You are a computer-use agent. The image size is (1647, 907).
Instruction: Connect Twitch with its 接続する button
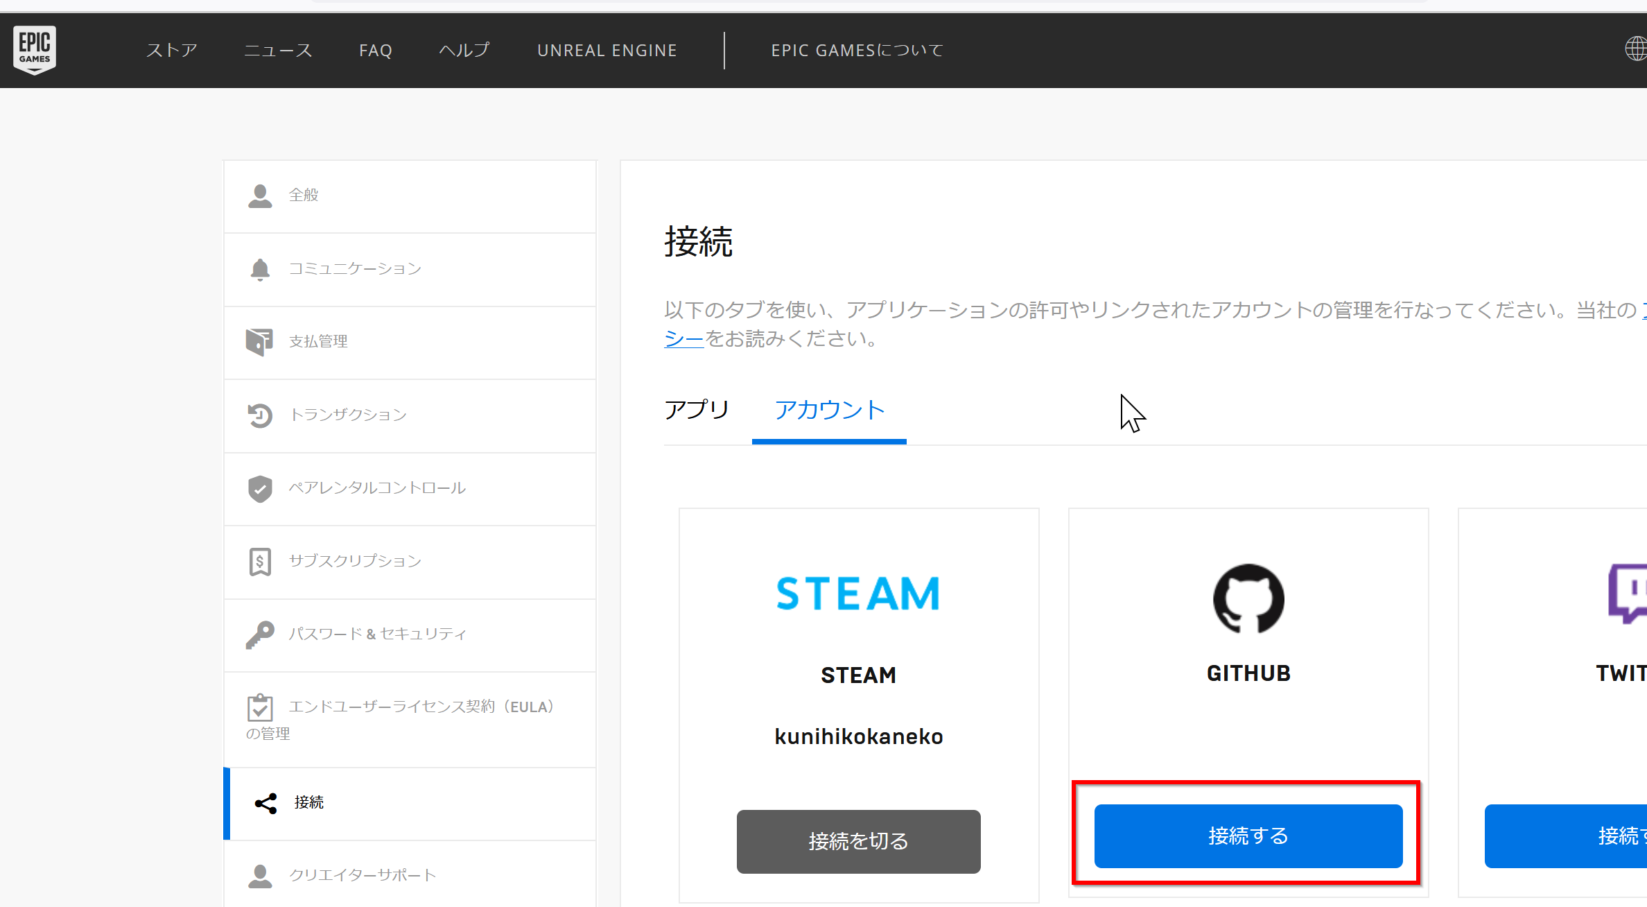[x=1566, y=836]
